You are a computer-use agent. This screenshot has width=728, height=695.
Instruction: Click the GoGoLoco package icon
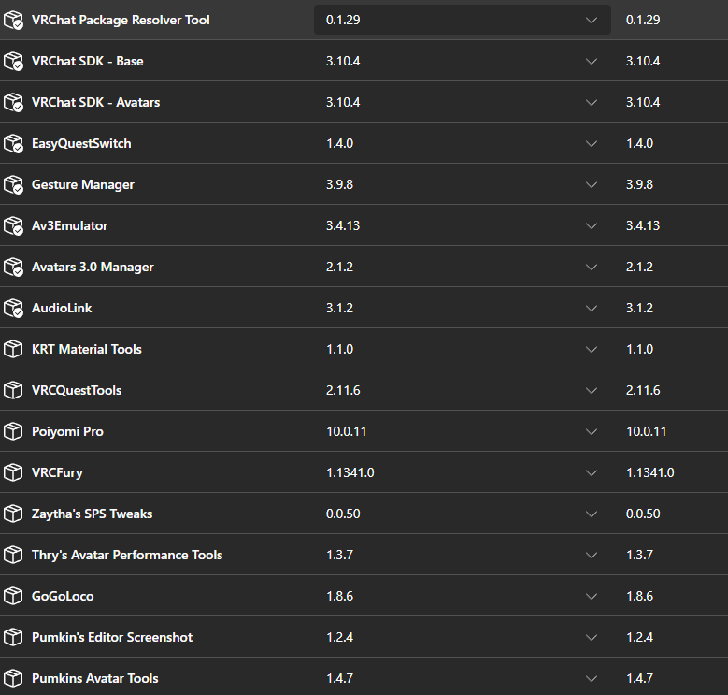point(13,596)
